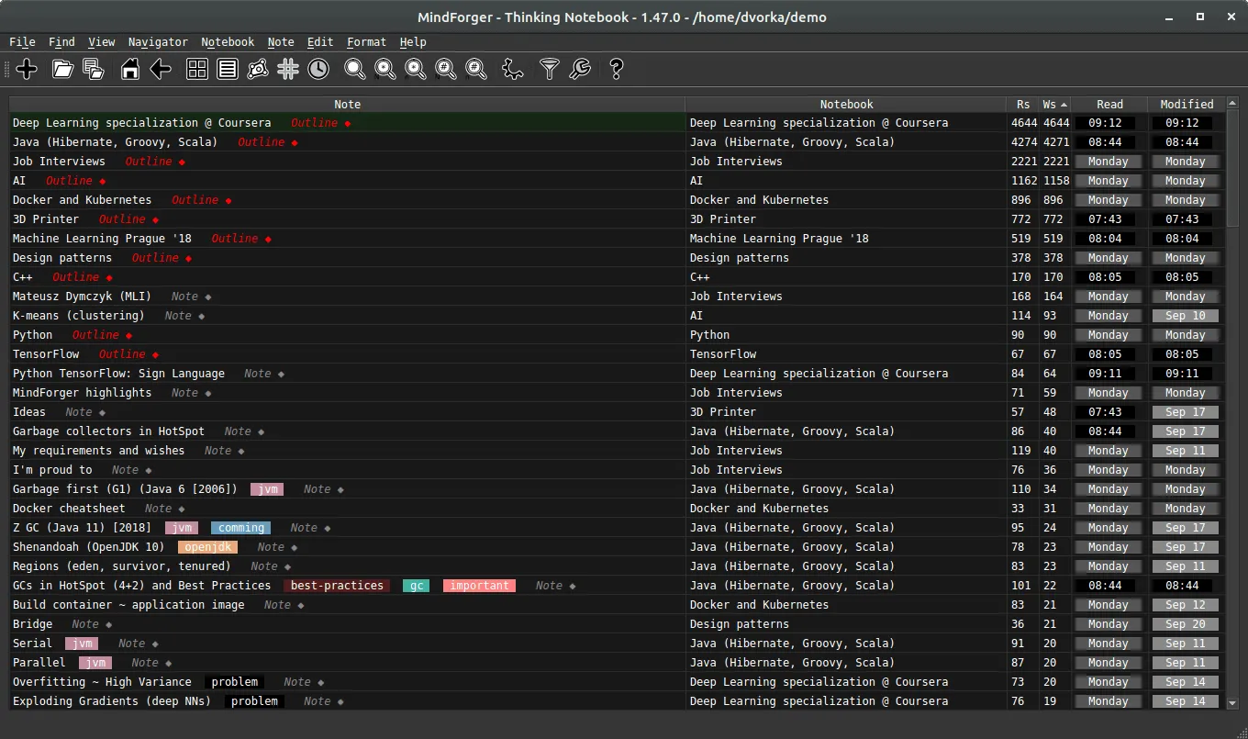Open preferences with the wrench icon

[x=580, y=69]
